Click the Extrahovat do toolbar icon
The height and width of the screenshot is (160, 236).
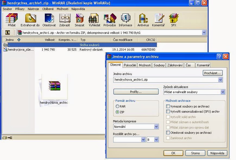click(30, 20)
